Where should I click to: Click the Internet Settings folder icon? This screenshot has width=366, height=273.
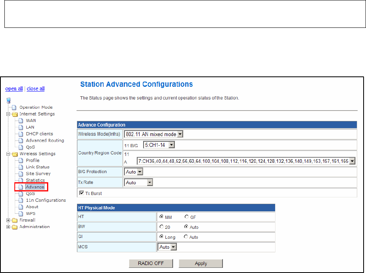tap(15, 114)
